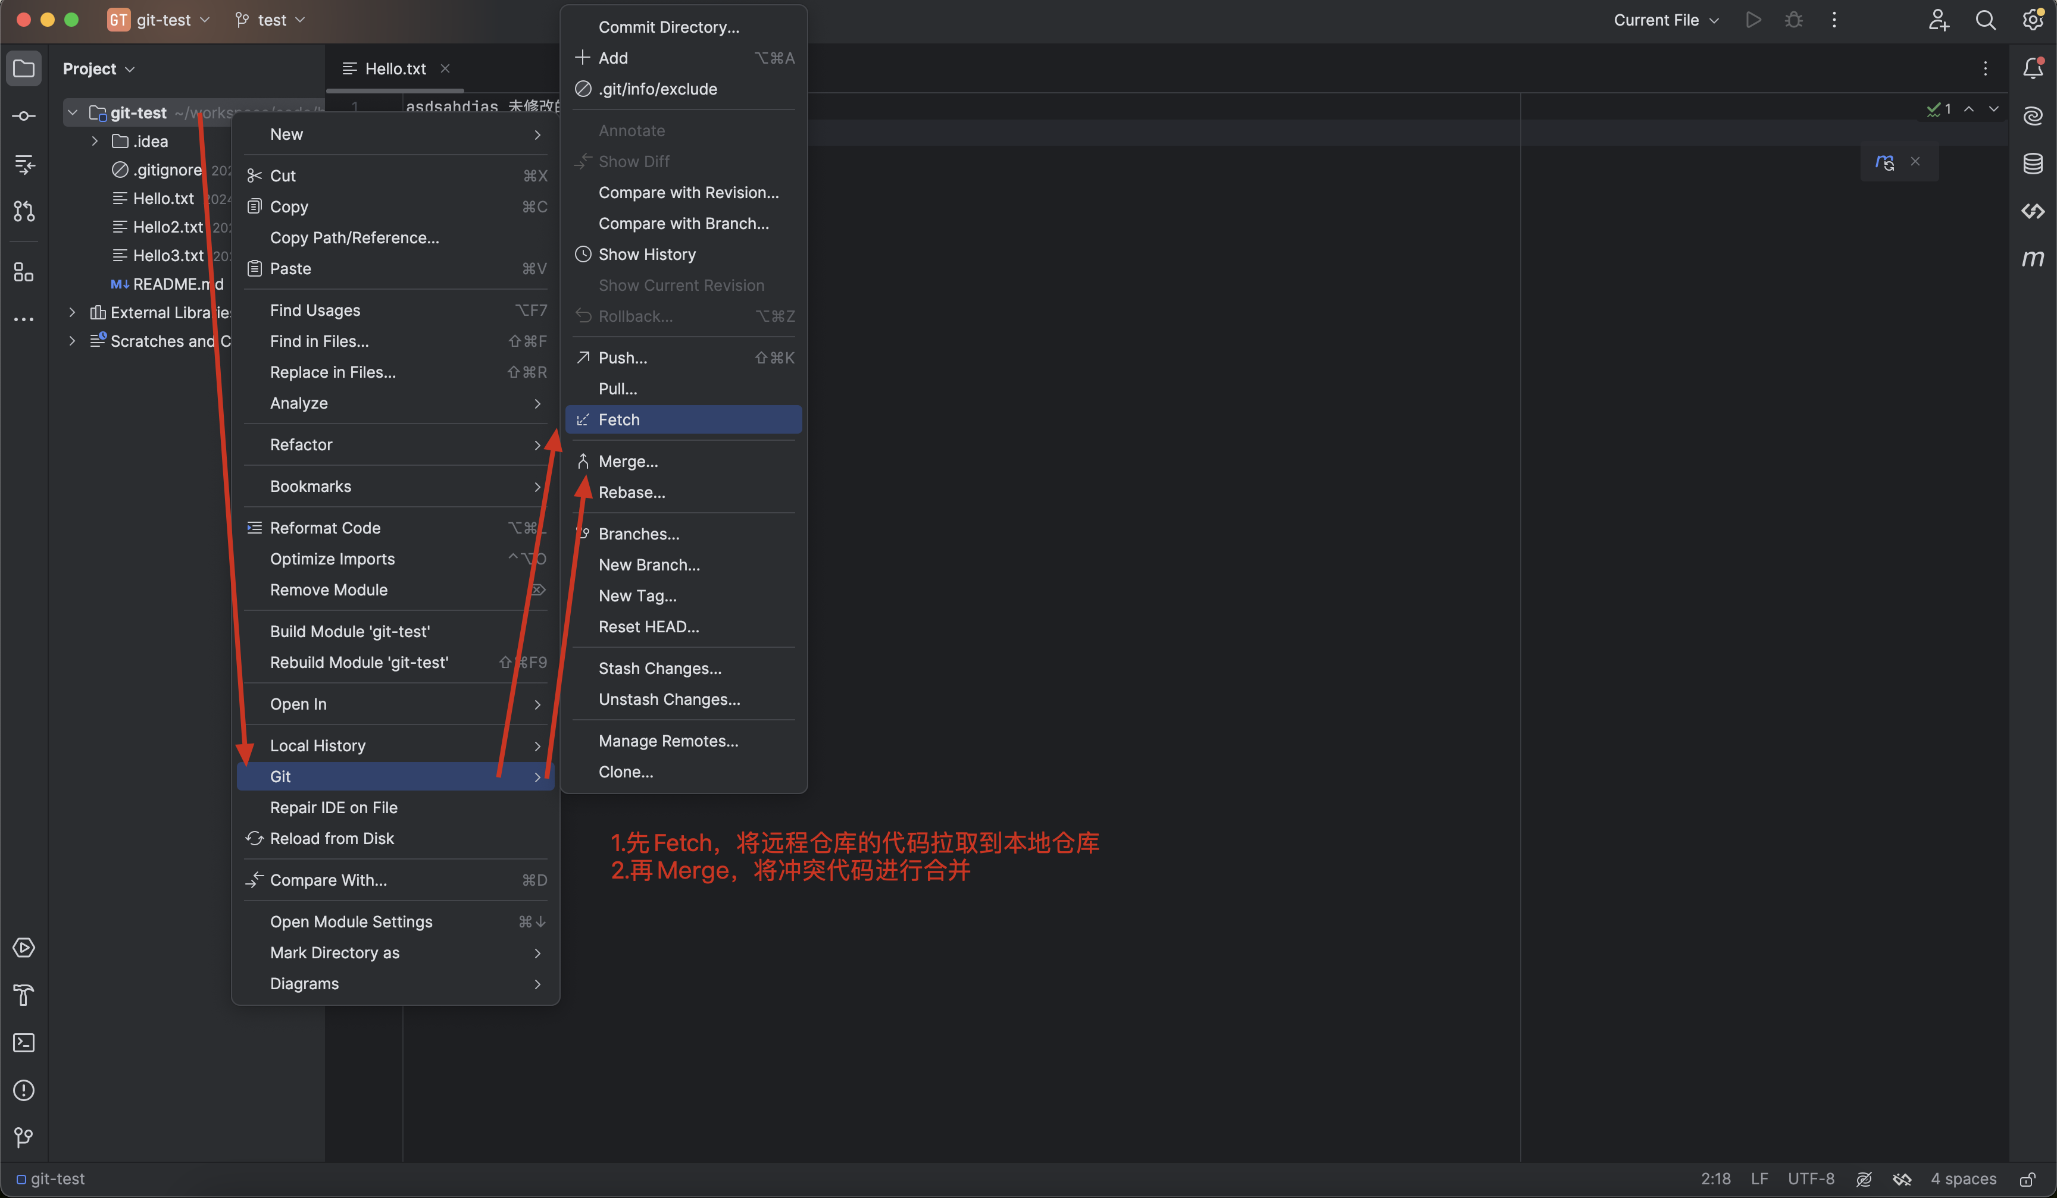Screen dimensions: 2057x1198
Task: Open the Pull Requests sidebar icon
Action: pos(24,211)
